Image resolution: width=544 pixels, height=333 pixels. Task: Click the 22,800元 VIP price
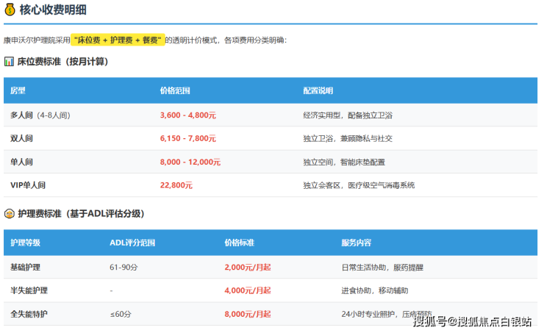coord(176,185)
